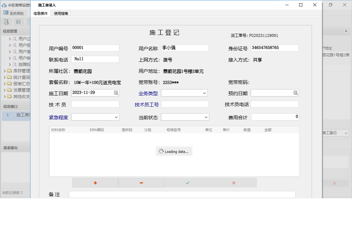Open the 施工日期 calendar picker
Image resolution: width=352 pixels, height=226 pixels.
[116, 93]
